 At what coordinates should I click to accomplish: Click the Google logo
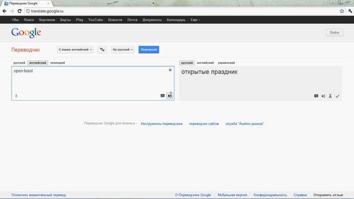click(26, 33)
